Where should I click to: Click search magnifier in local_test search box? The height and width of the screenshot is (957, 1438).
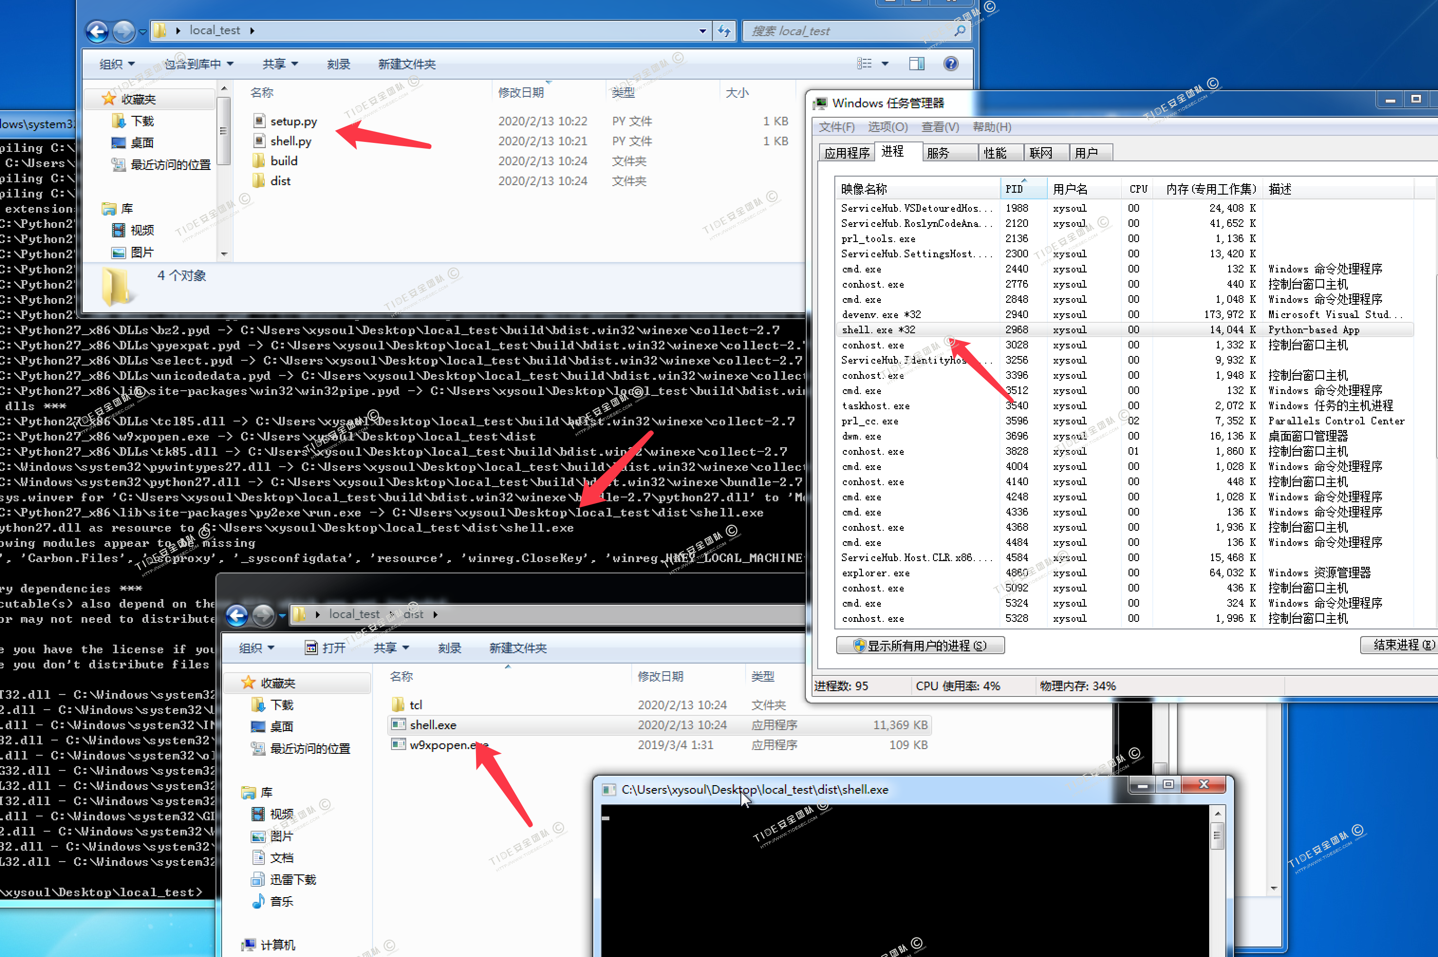click(960, 30)
